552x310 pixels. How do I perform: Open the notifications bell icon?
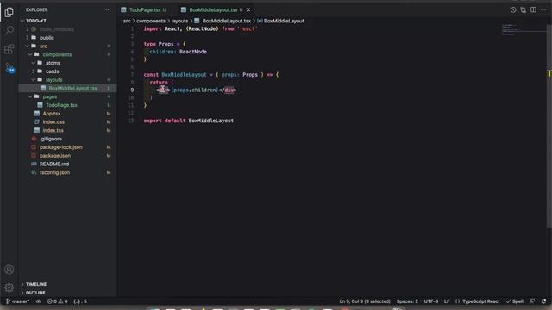point(543,301)
